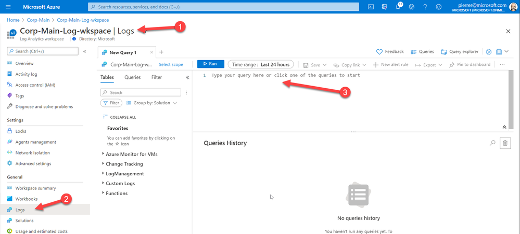Screen dimensions: 520x234
Task: Create a New alert rule
Action: tap(391, 65)
